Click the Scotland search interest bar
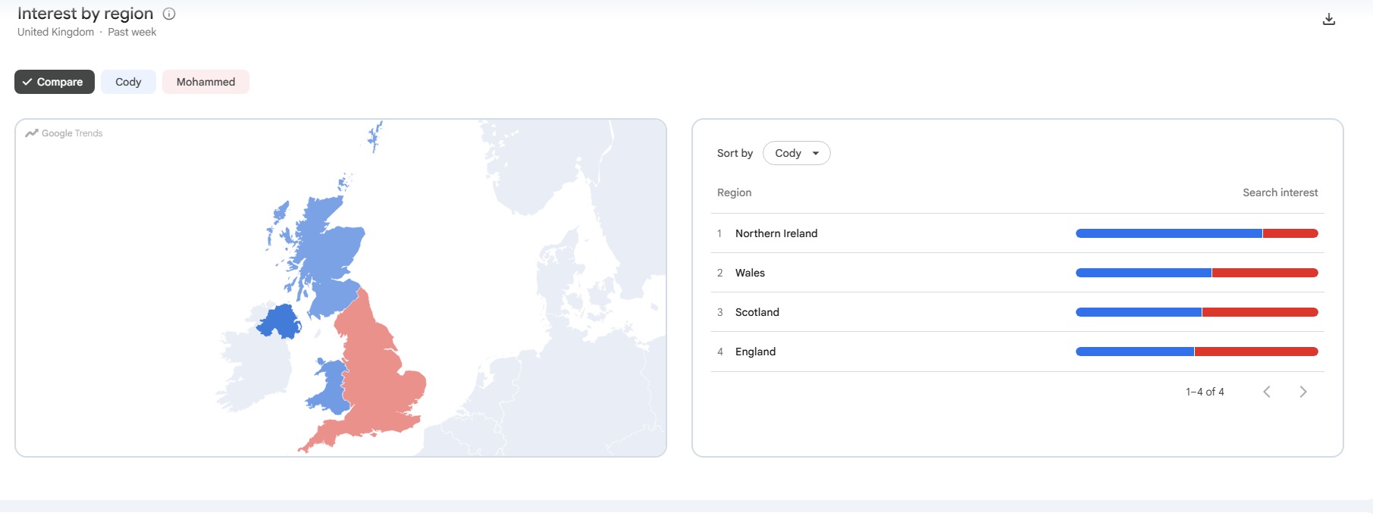 tap(1197, 312)
